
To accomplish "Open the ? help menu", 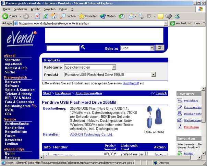I will pos(72,9).
